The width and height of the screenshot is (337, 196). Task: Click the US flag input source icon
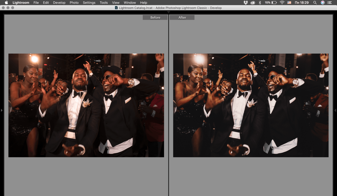tap(289, 2)
